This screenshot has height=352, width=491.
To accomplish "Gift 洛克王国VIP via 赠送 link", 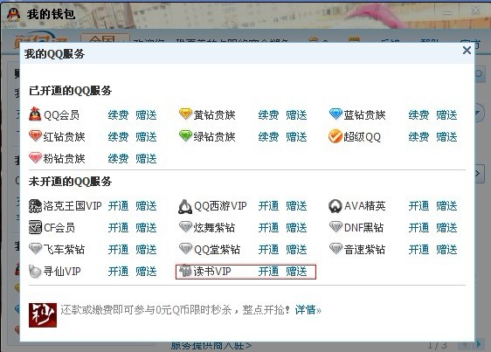I will tap(146, 206).
